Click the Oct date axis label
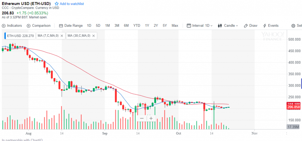 (x=178, y=133)
